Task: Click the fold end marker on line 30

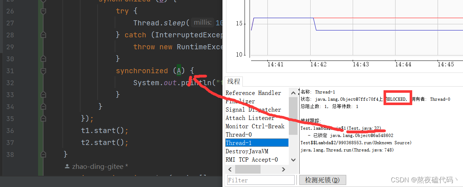Action: coord(44,59)
